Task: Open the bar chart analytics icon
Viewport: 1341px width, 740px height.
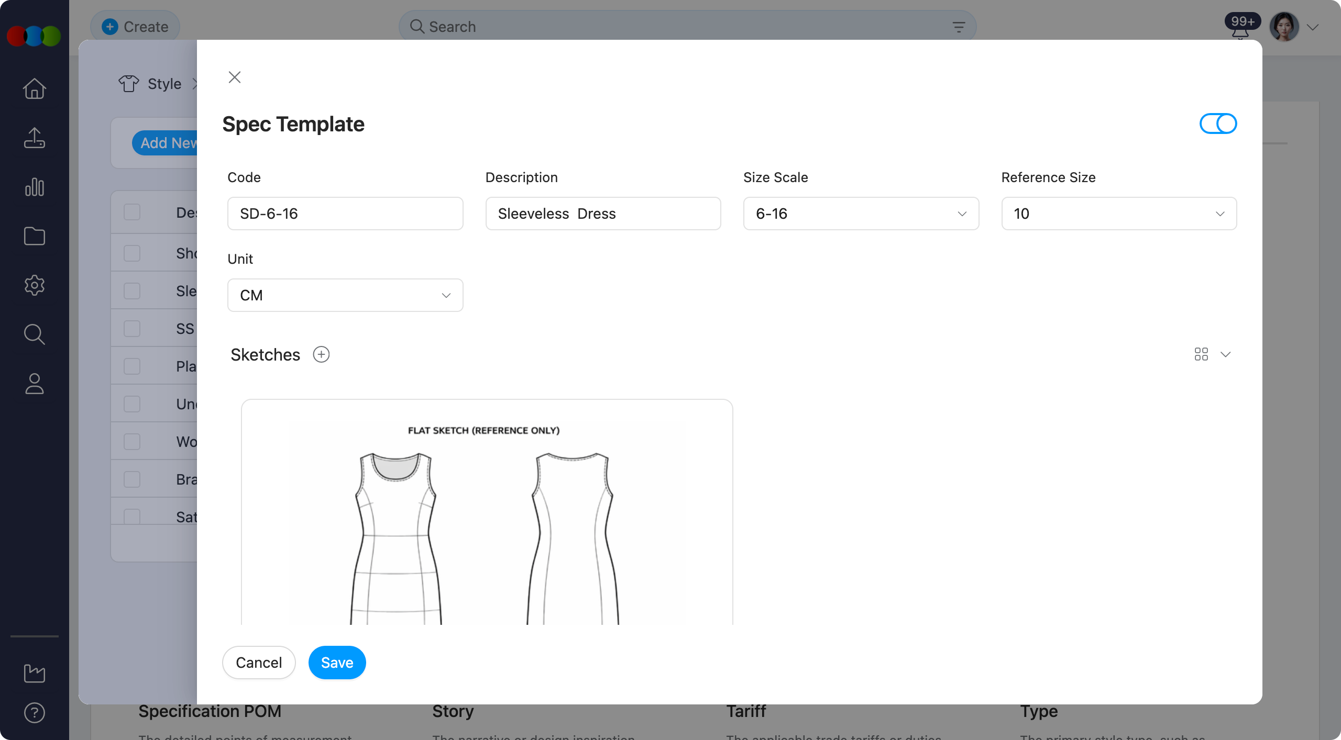Action: tap(35, 187)
